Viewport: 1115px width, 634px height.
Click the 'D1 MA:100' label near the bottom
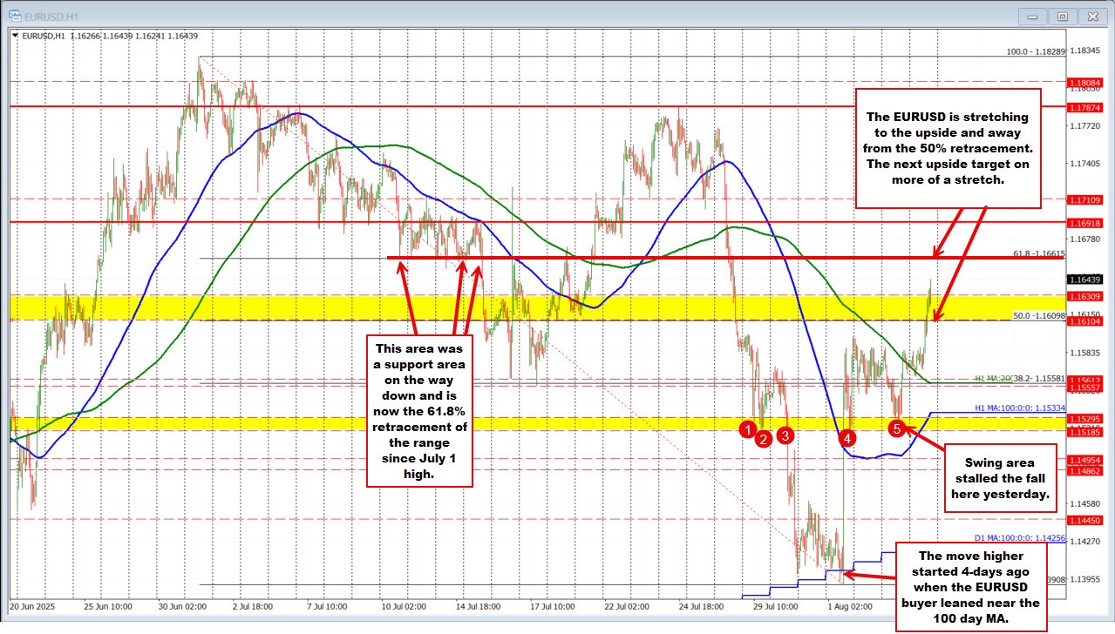[1018, 537]
